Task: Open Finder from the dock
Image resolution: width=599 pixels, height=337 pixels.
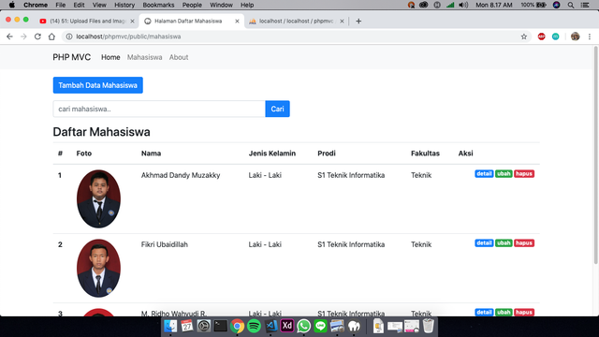Action: [170, 326]
